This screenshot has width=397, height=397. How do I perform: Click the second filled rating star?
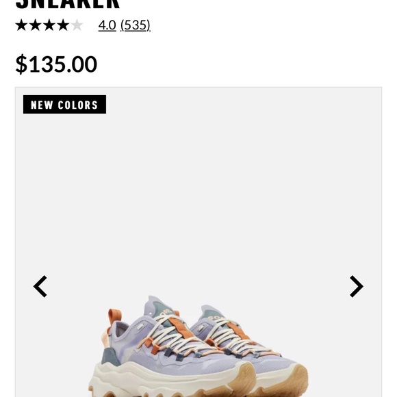[36, 25]
